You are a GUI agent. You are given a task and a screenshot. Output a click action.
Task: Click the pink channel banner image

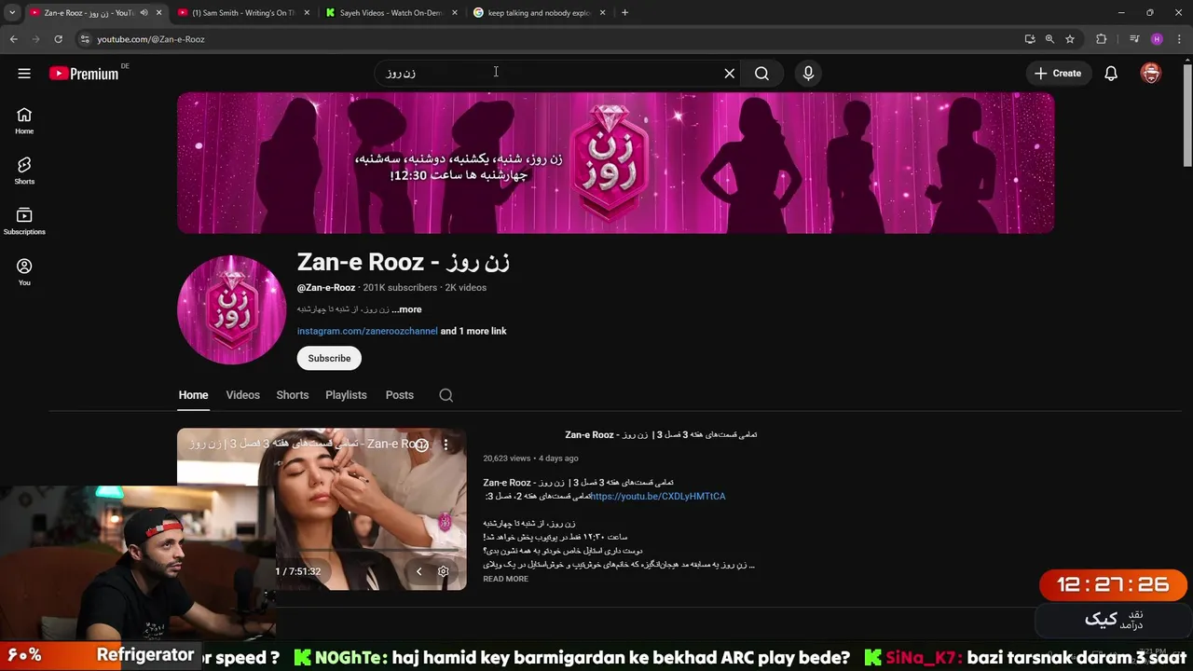click(615, 162)
